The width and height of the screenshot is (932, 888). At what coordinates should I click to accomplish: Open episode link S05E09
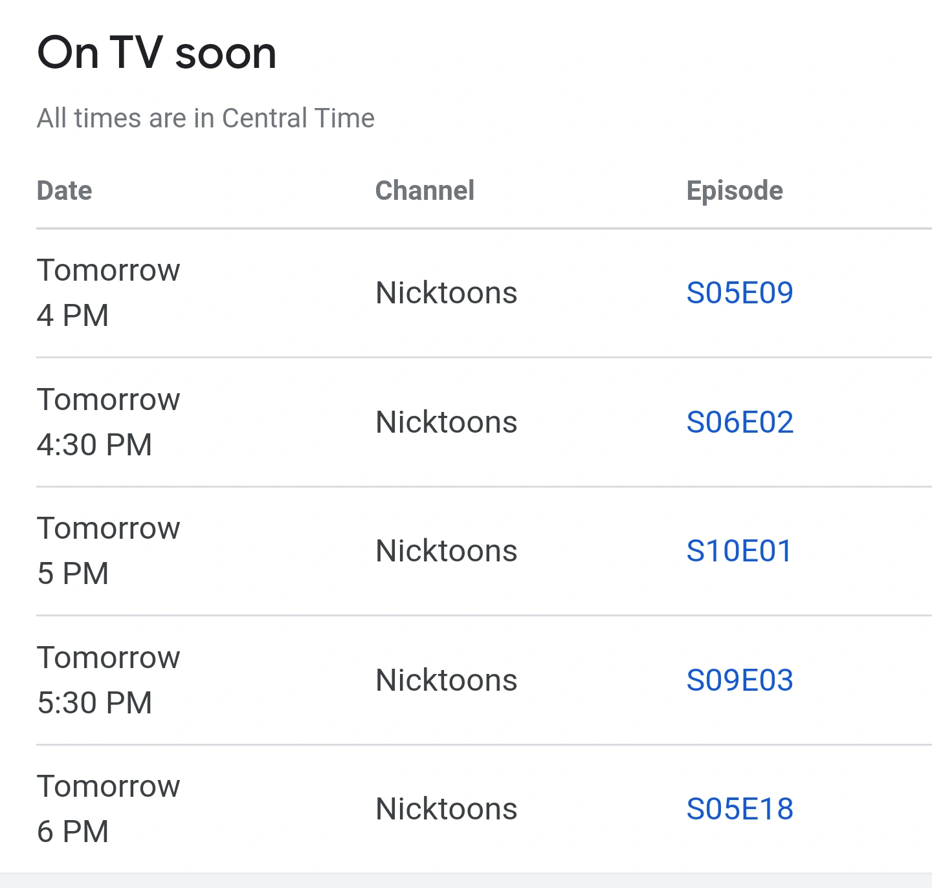[739, 293]
